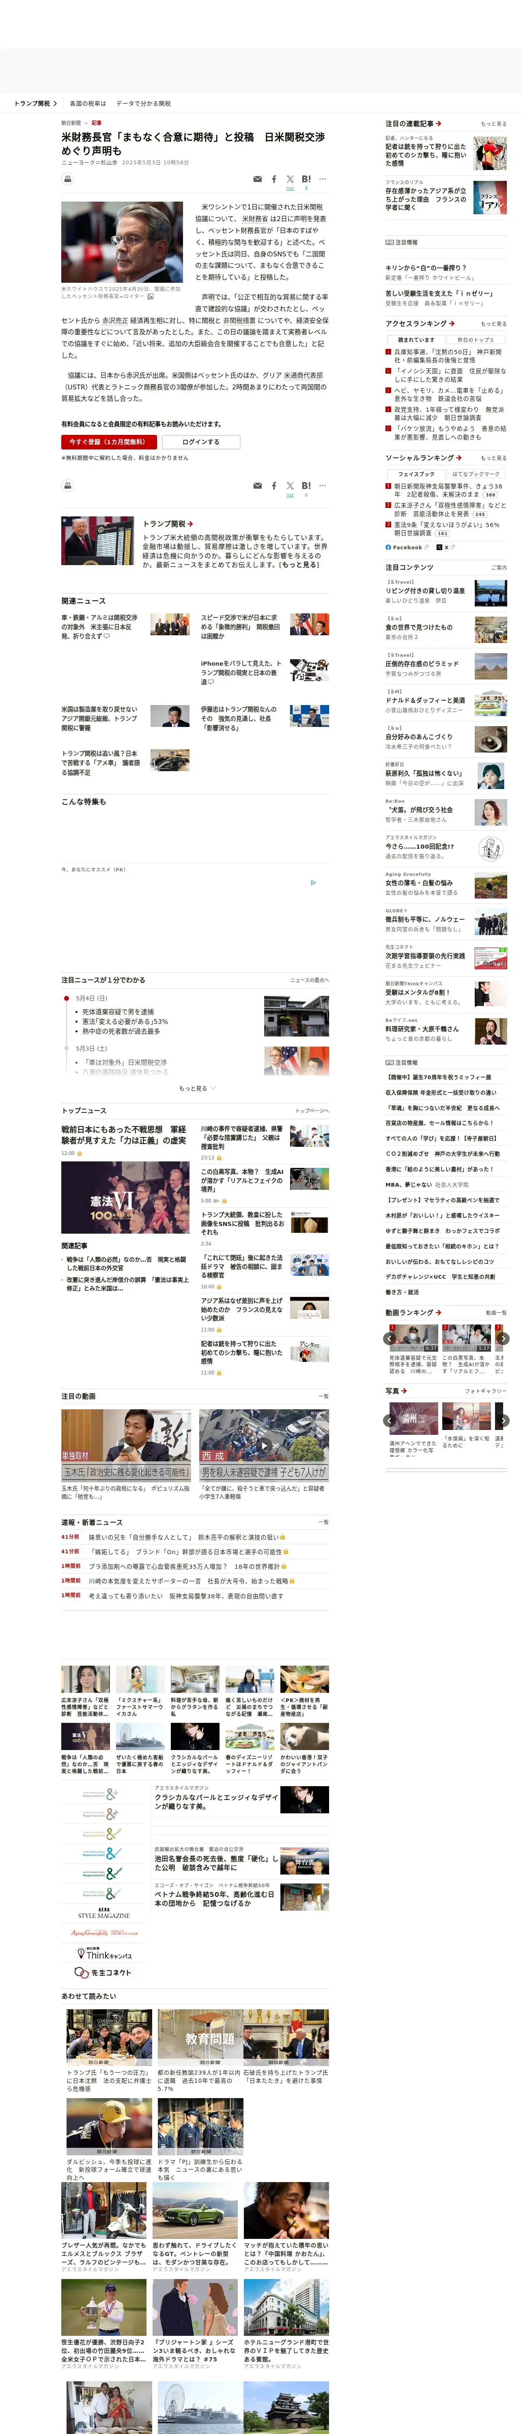Click the AdChoices icon in the recommendation ad

click(x=314, y=882)
